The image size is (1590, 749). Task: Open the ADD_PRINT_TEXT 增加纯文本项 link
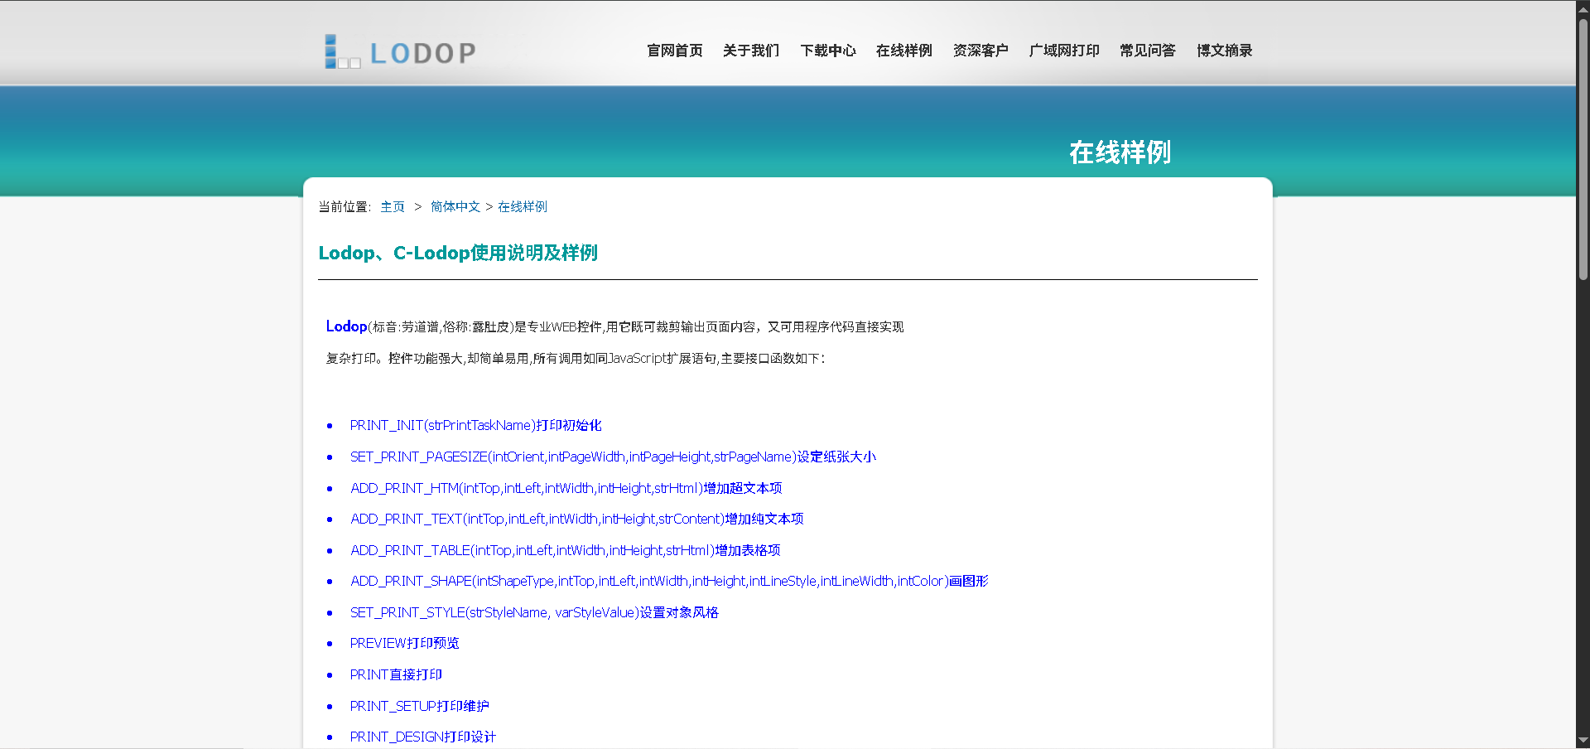[577, 519]
